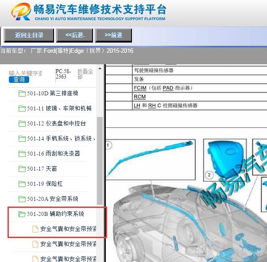Viewport: 267px width, 262px height.
Task: Expand 501-16 雨刮和洗涤器 tree node
Action: pos(54,153)
